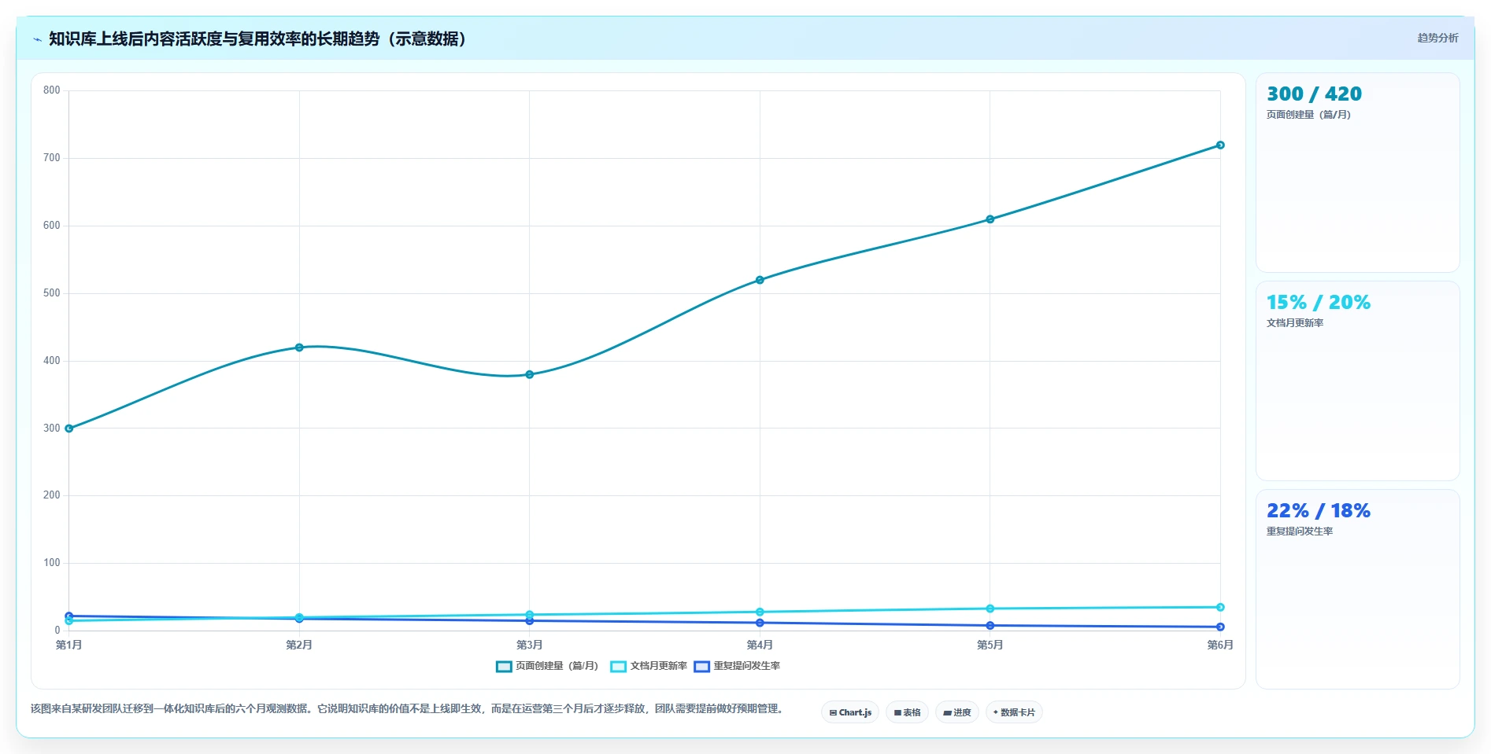Click the Chart.js tag
Screen dimensions: 1491x754
click(x=850, y=712)
